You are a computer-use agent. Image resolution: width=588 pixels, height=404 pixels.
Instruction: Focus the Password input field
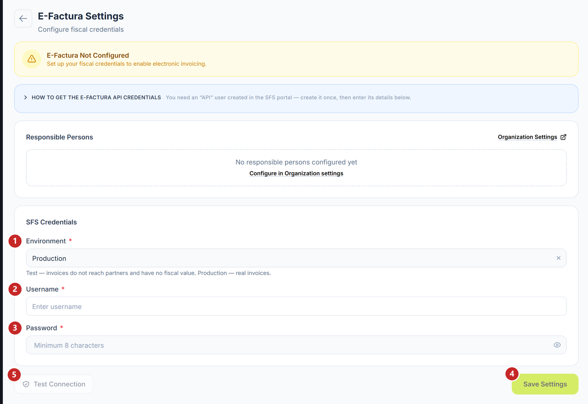pos(296,345)
